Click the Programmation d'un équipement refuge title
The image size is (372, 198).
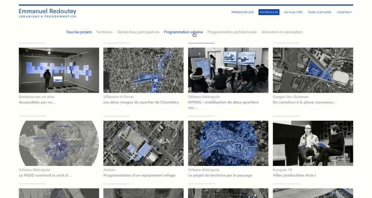pyautogui.click(x=139, y=175)
